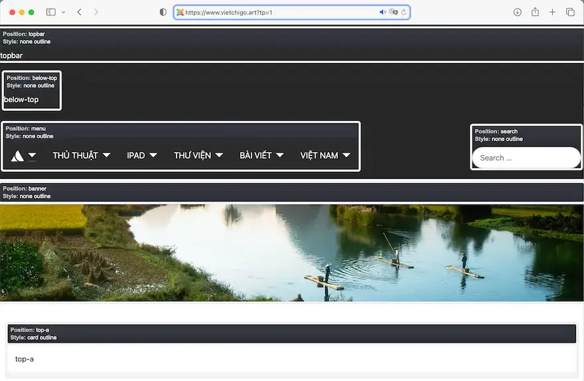Reload the page using the refresh icon
584x381 pixels.
[x=403, y=13]
